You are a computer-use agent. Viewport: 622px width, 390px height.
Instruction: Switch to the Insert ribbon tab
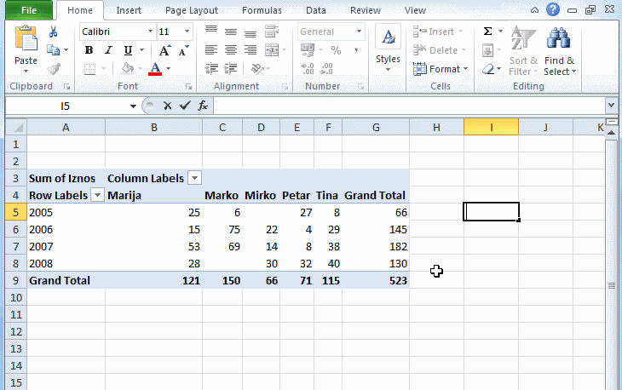pyautogui.click(x=129, y=11)
